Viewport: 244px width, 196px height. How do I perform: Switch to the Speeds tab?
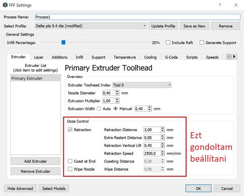(x=212, y=57)
